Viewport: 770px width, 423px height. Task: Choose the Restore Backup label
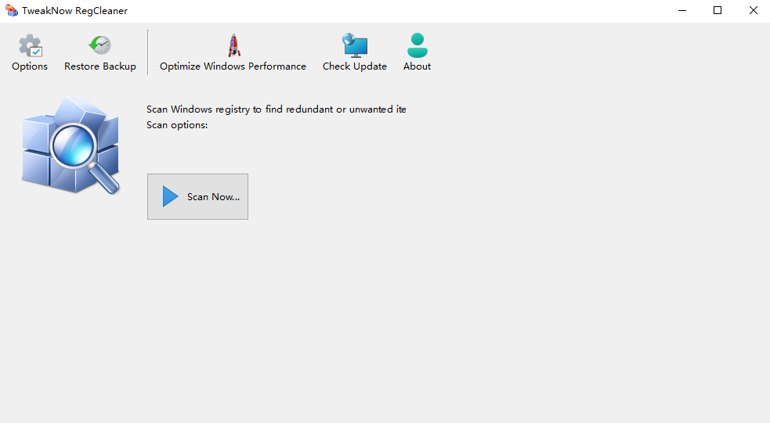(100, 66)
